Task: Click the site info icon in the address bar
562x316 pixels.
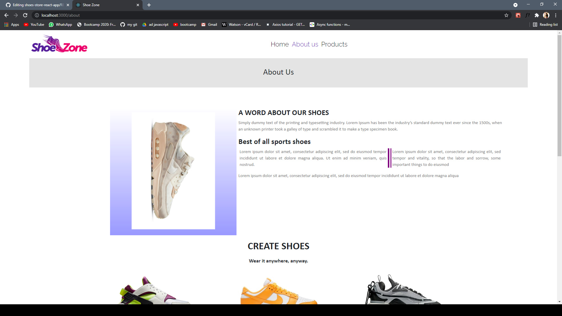Action: [x=37, y=15]
